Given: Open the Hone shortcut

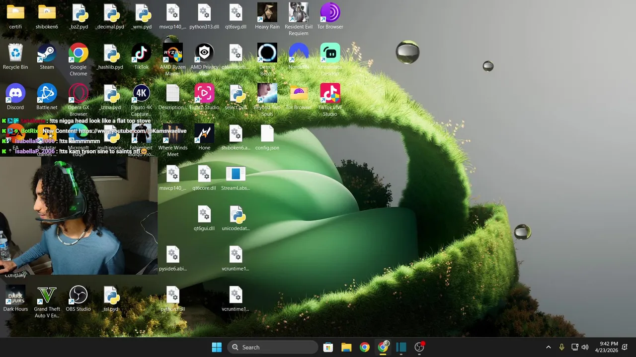Looking at the screenshot, I should [x=204, y=137].
